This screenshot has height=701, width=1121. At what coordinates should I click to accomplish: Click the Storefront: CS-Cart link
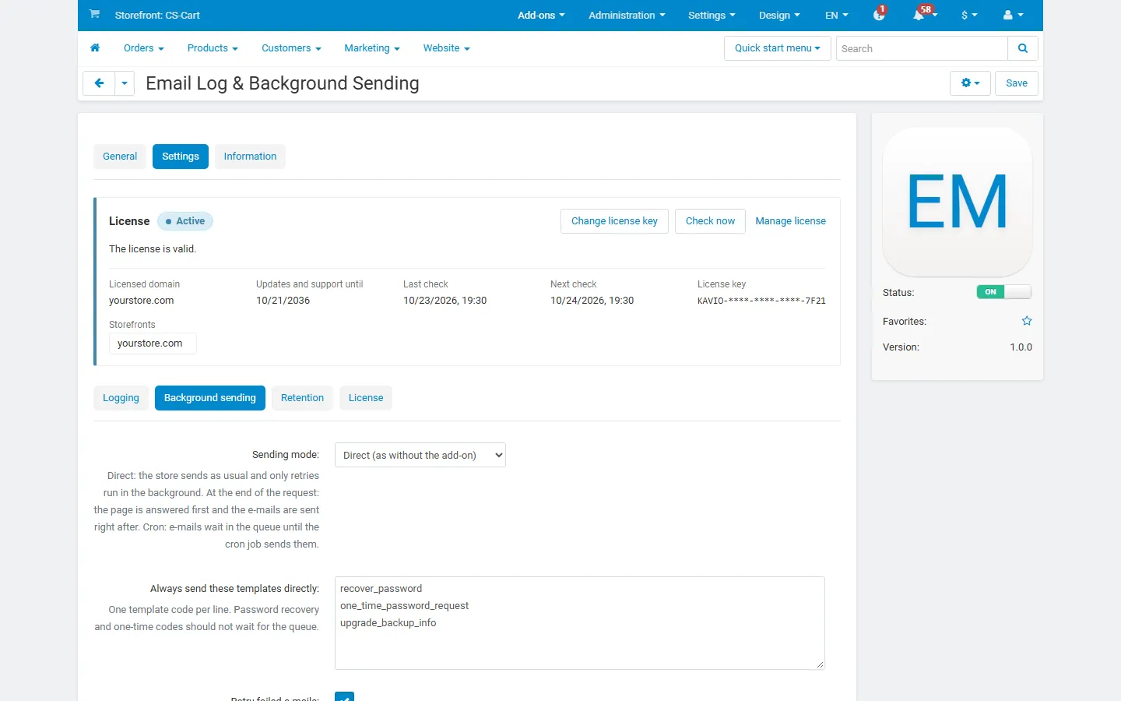pos(157,15)
